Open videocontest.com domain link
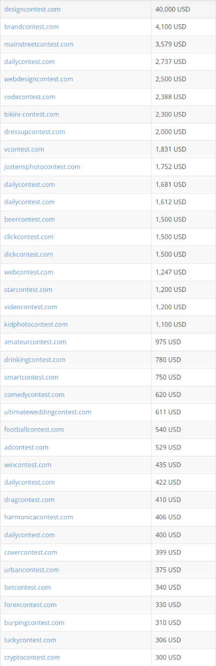The image size is (216, 666). tap(31, 307)
